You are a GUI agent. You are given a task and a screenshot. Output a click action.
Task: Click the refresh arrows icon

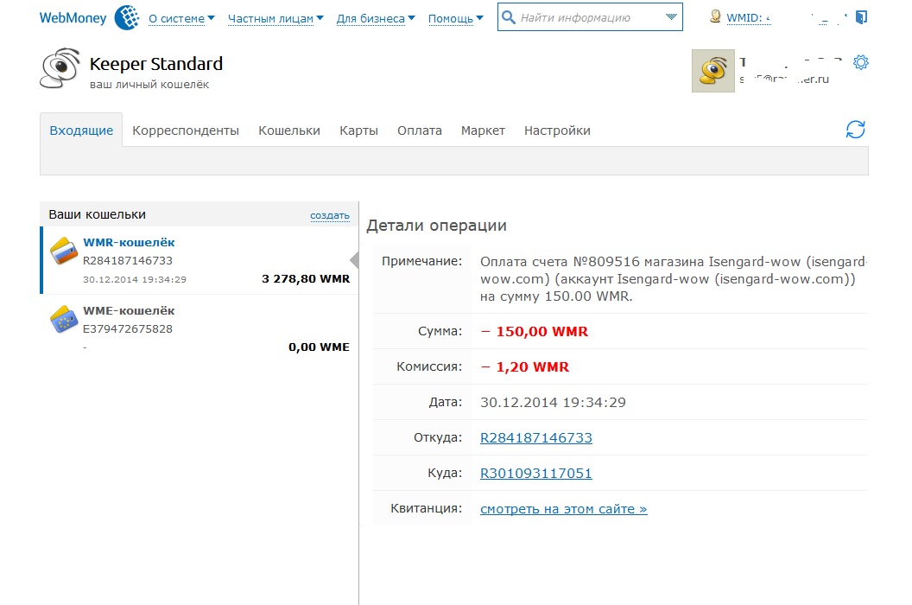pyautogui.click(x=856, y=130)
